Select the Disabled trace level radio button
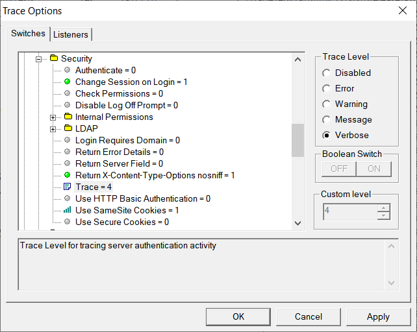The height and width of the screenshot is (332, 417). coord(326,73)
